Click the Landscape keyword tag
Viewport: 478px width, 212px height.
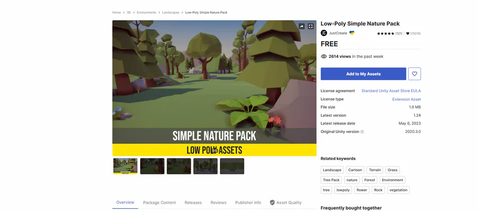click(x=332, y=170)
